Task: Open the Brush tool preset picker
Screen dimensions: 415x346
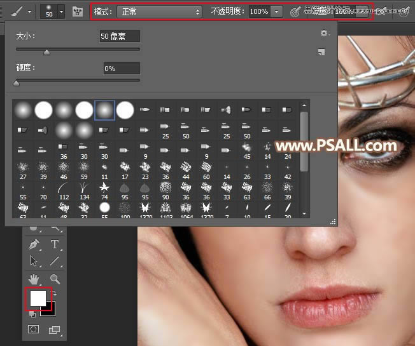Action: click(18, 11)
